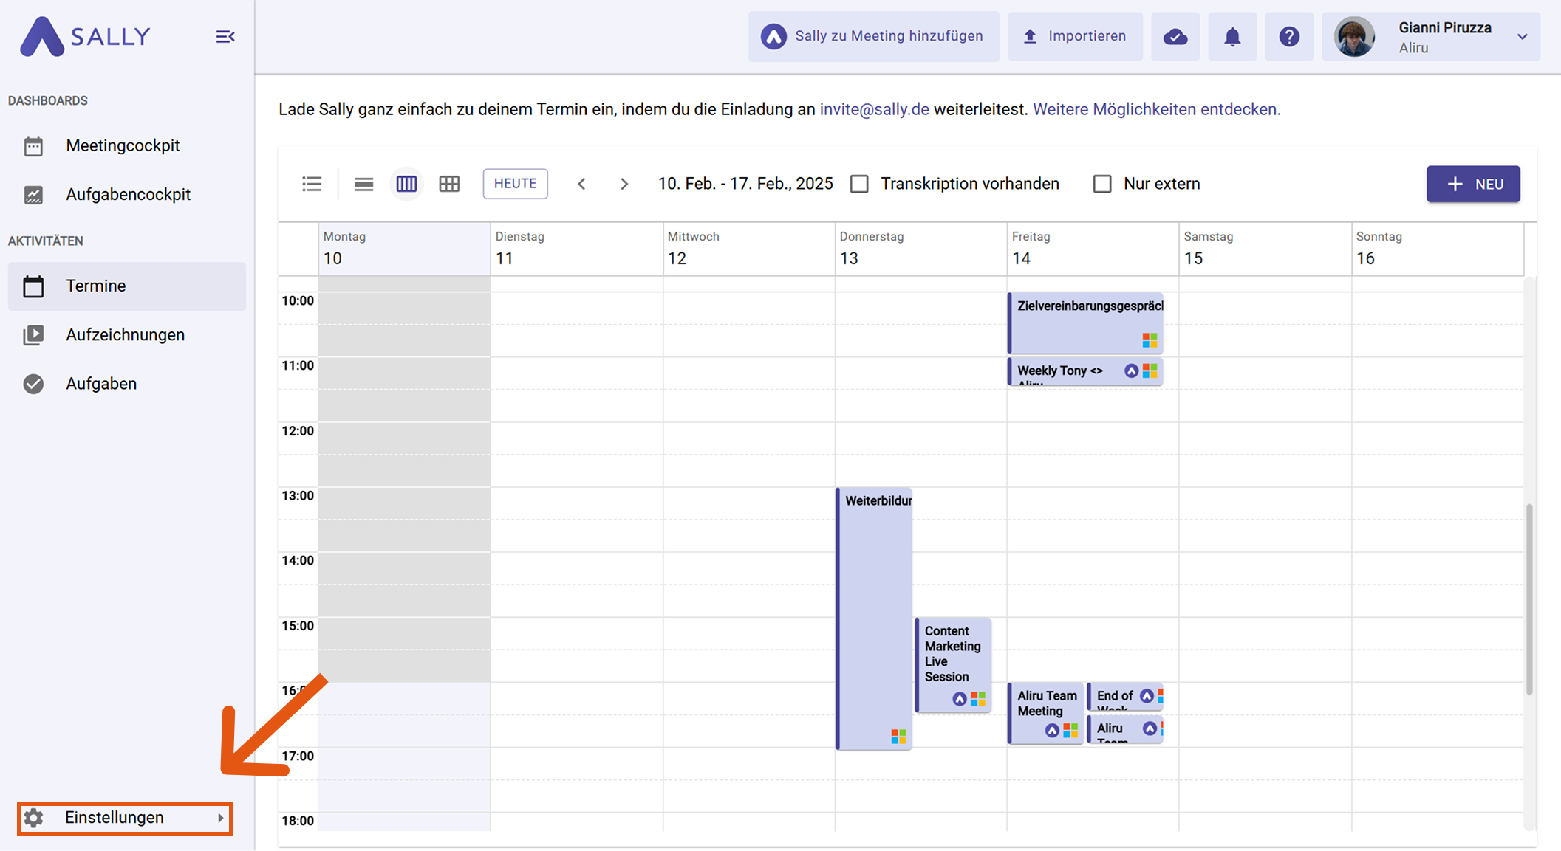Enable Transkription vorhanden checkbox

tap(859, 184)
